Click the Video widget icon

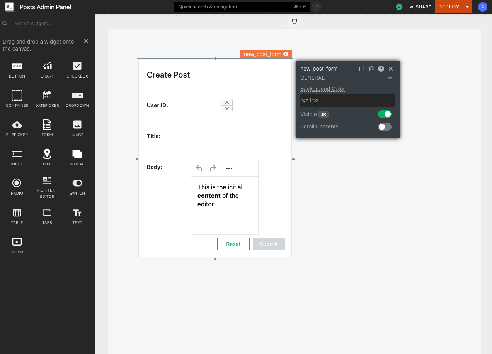[17, 242]
